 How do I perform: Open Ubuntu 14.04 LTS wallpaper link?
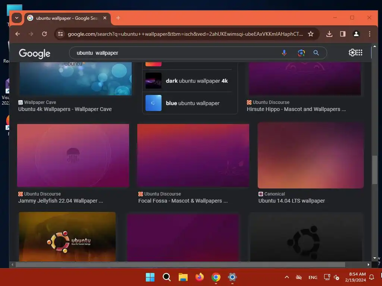pos(292,201)
